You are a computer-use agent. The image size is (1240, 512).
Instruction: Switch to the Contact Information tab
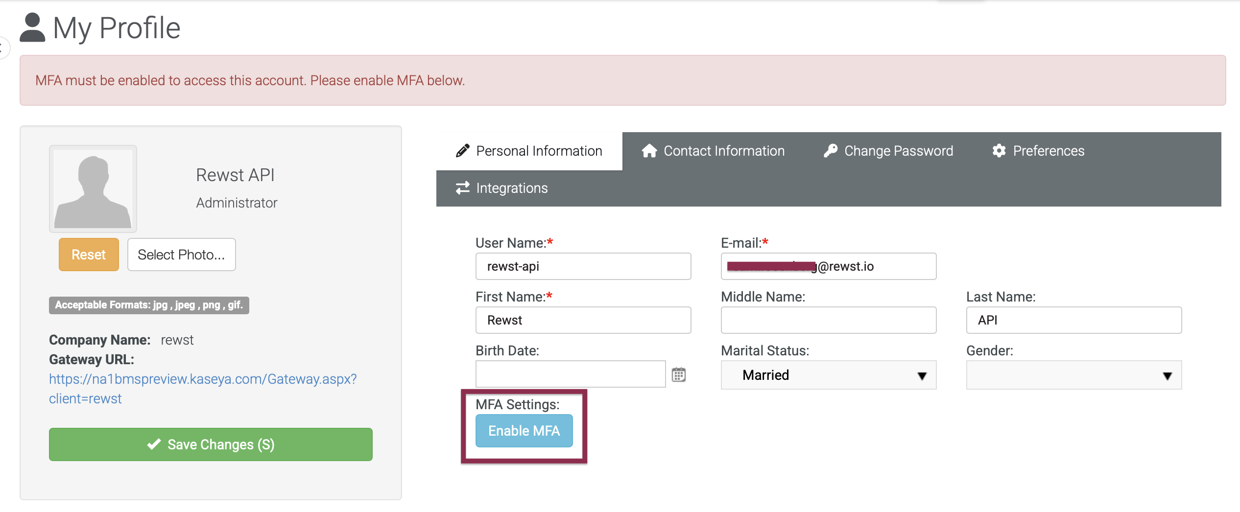[713, 151]
